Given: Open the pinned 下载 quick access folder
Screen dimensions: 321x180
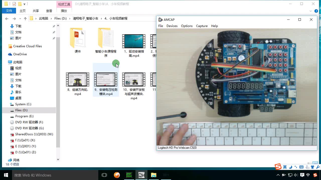Looking at the screenshot, I should point(18,26).
